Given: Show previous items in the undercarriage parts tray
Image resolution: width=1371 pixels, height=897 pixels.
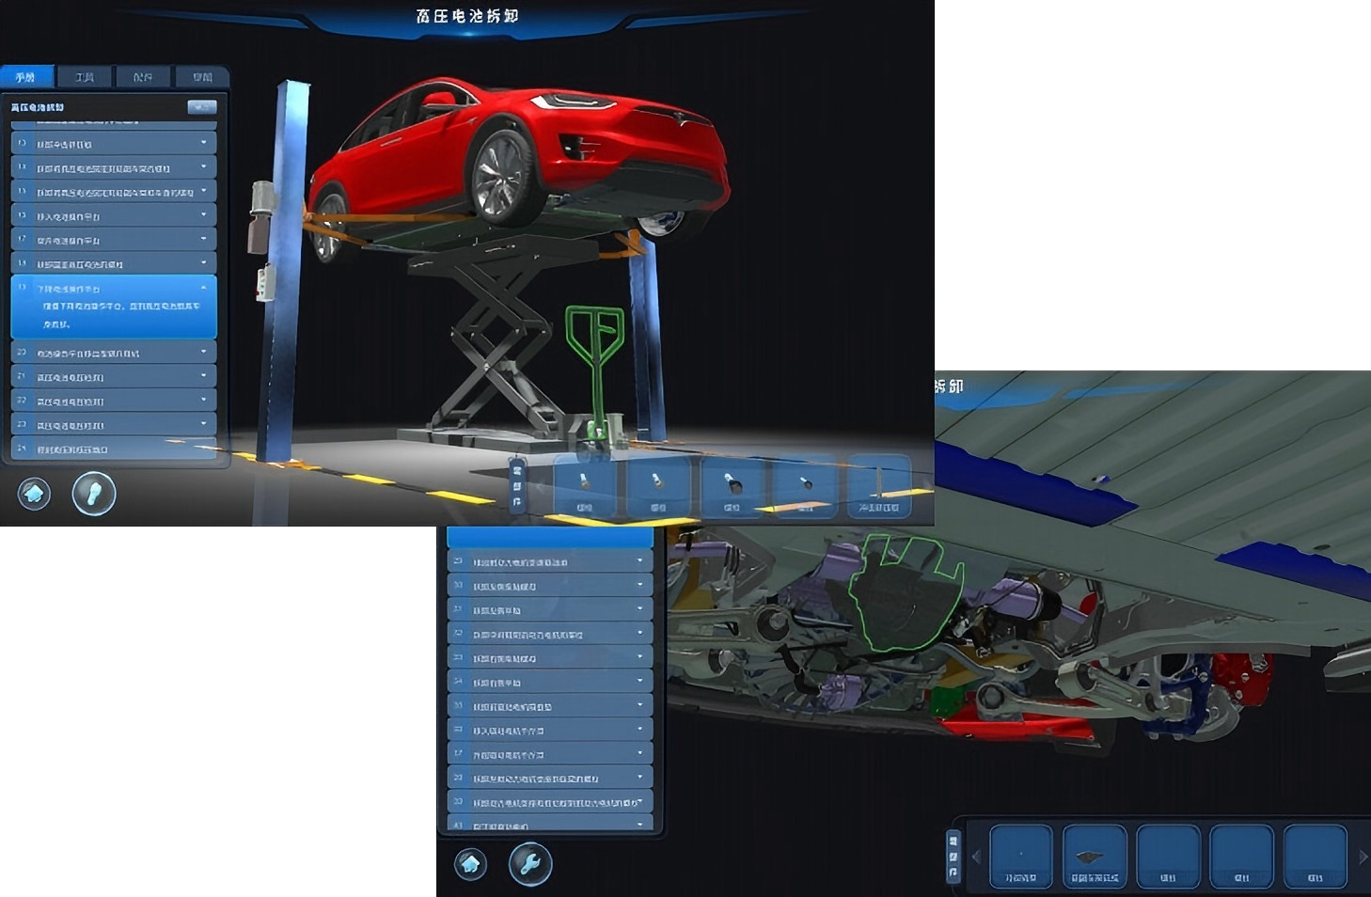Looking at the screenshot, I should [x=976, y=857].
